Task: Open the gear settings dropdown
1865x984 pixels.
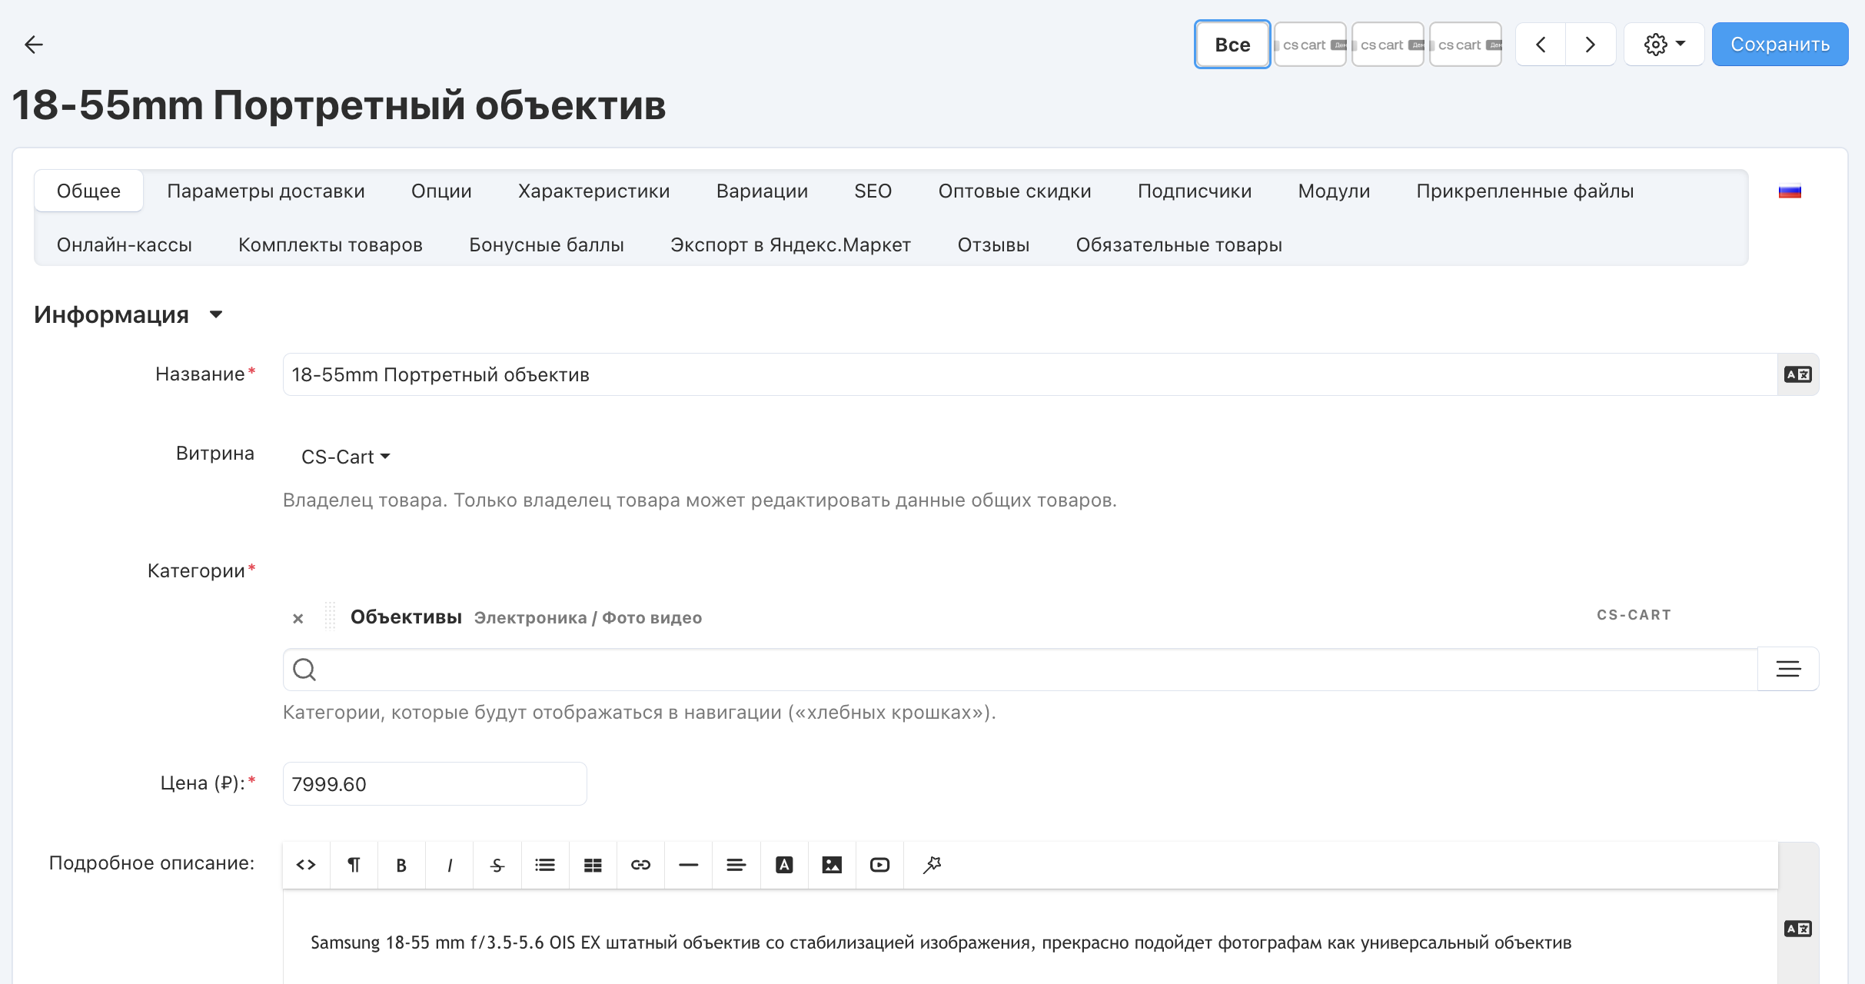Action: coord(1664,45)
